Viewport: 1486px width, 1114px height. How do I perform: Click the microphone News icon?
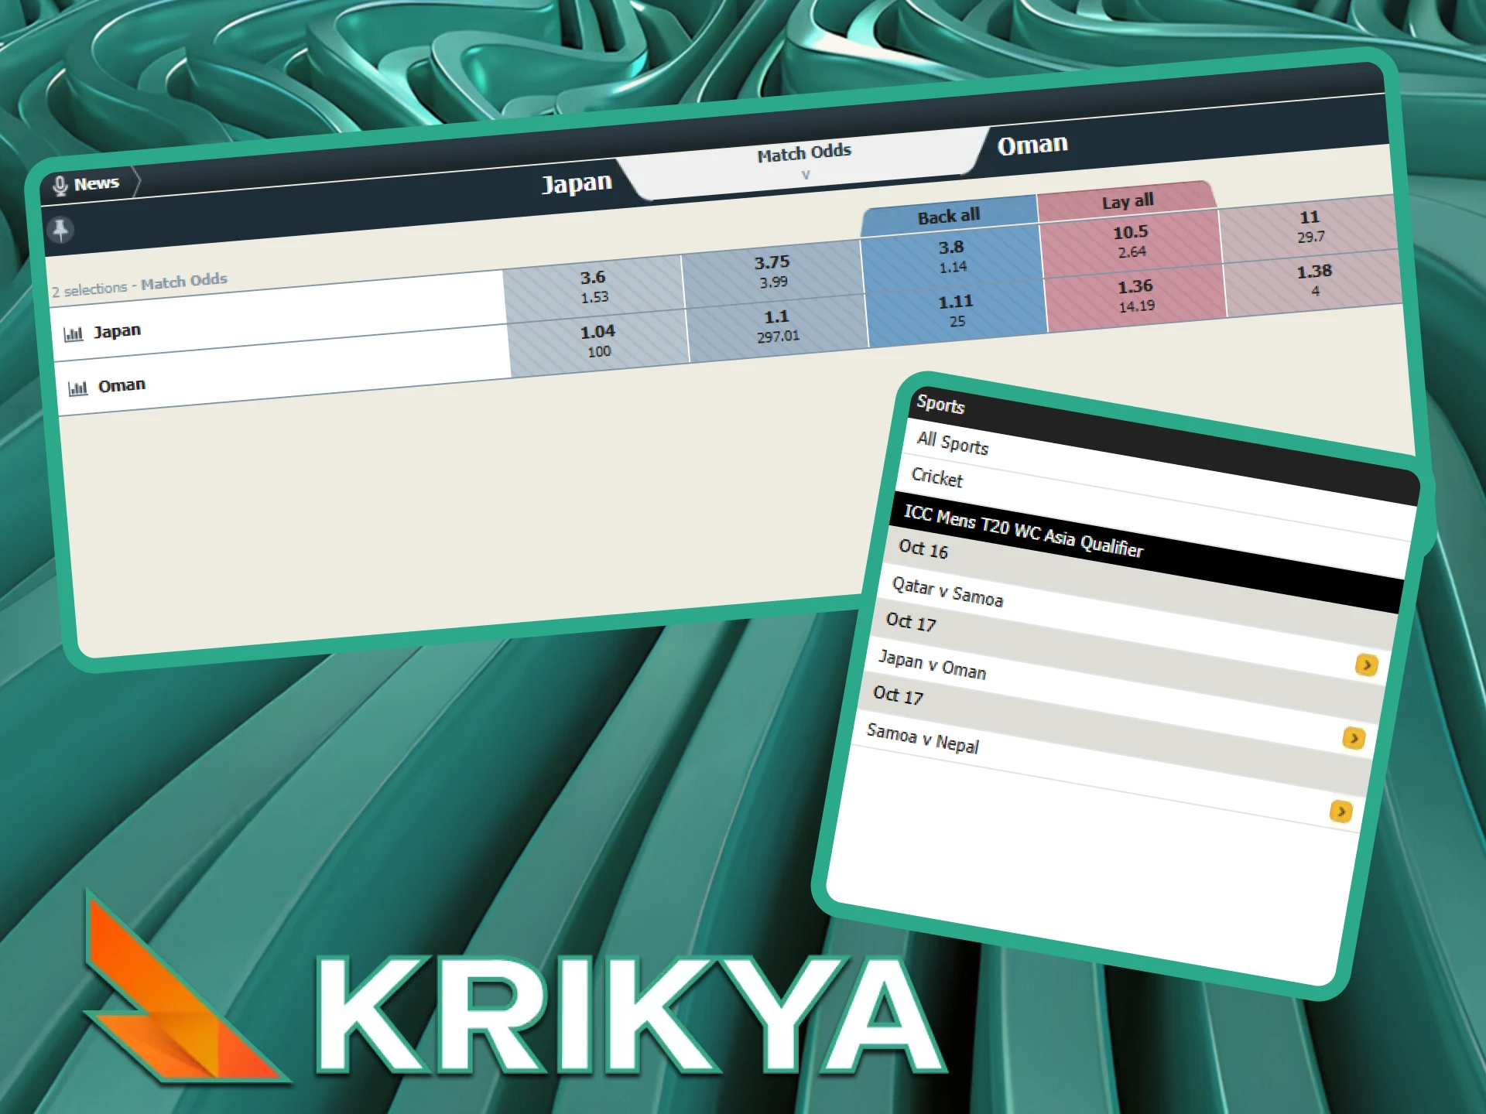tap(60, 186)
